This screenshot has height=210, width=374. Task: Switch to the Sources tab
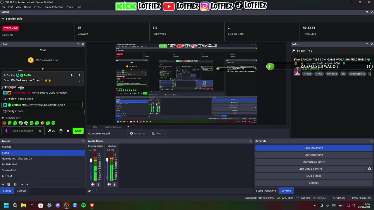click(x=22, y=191)
